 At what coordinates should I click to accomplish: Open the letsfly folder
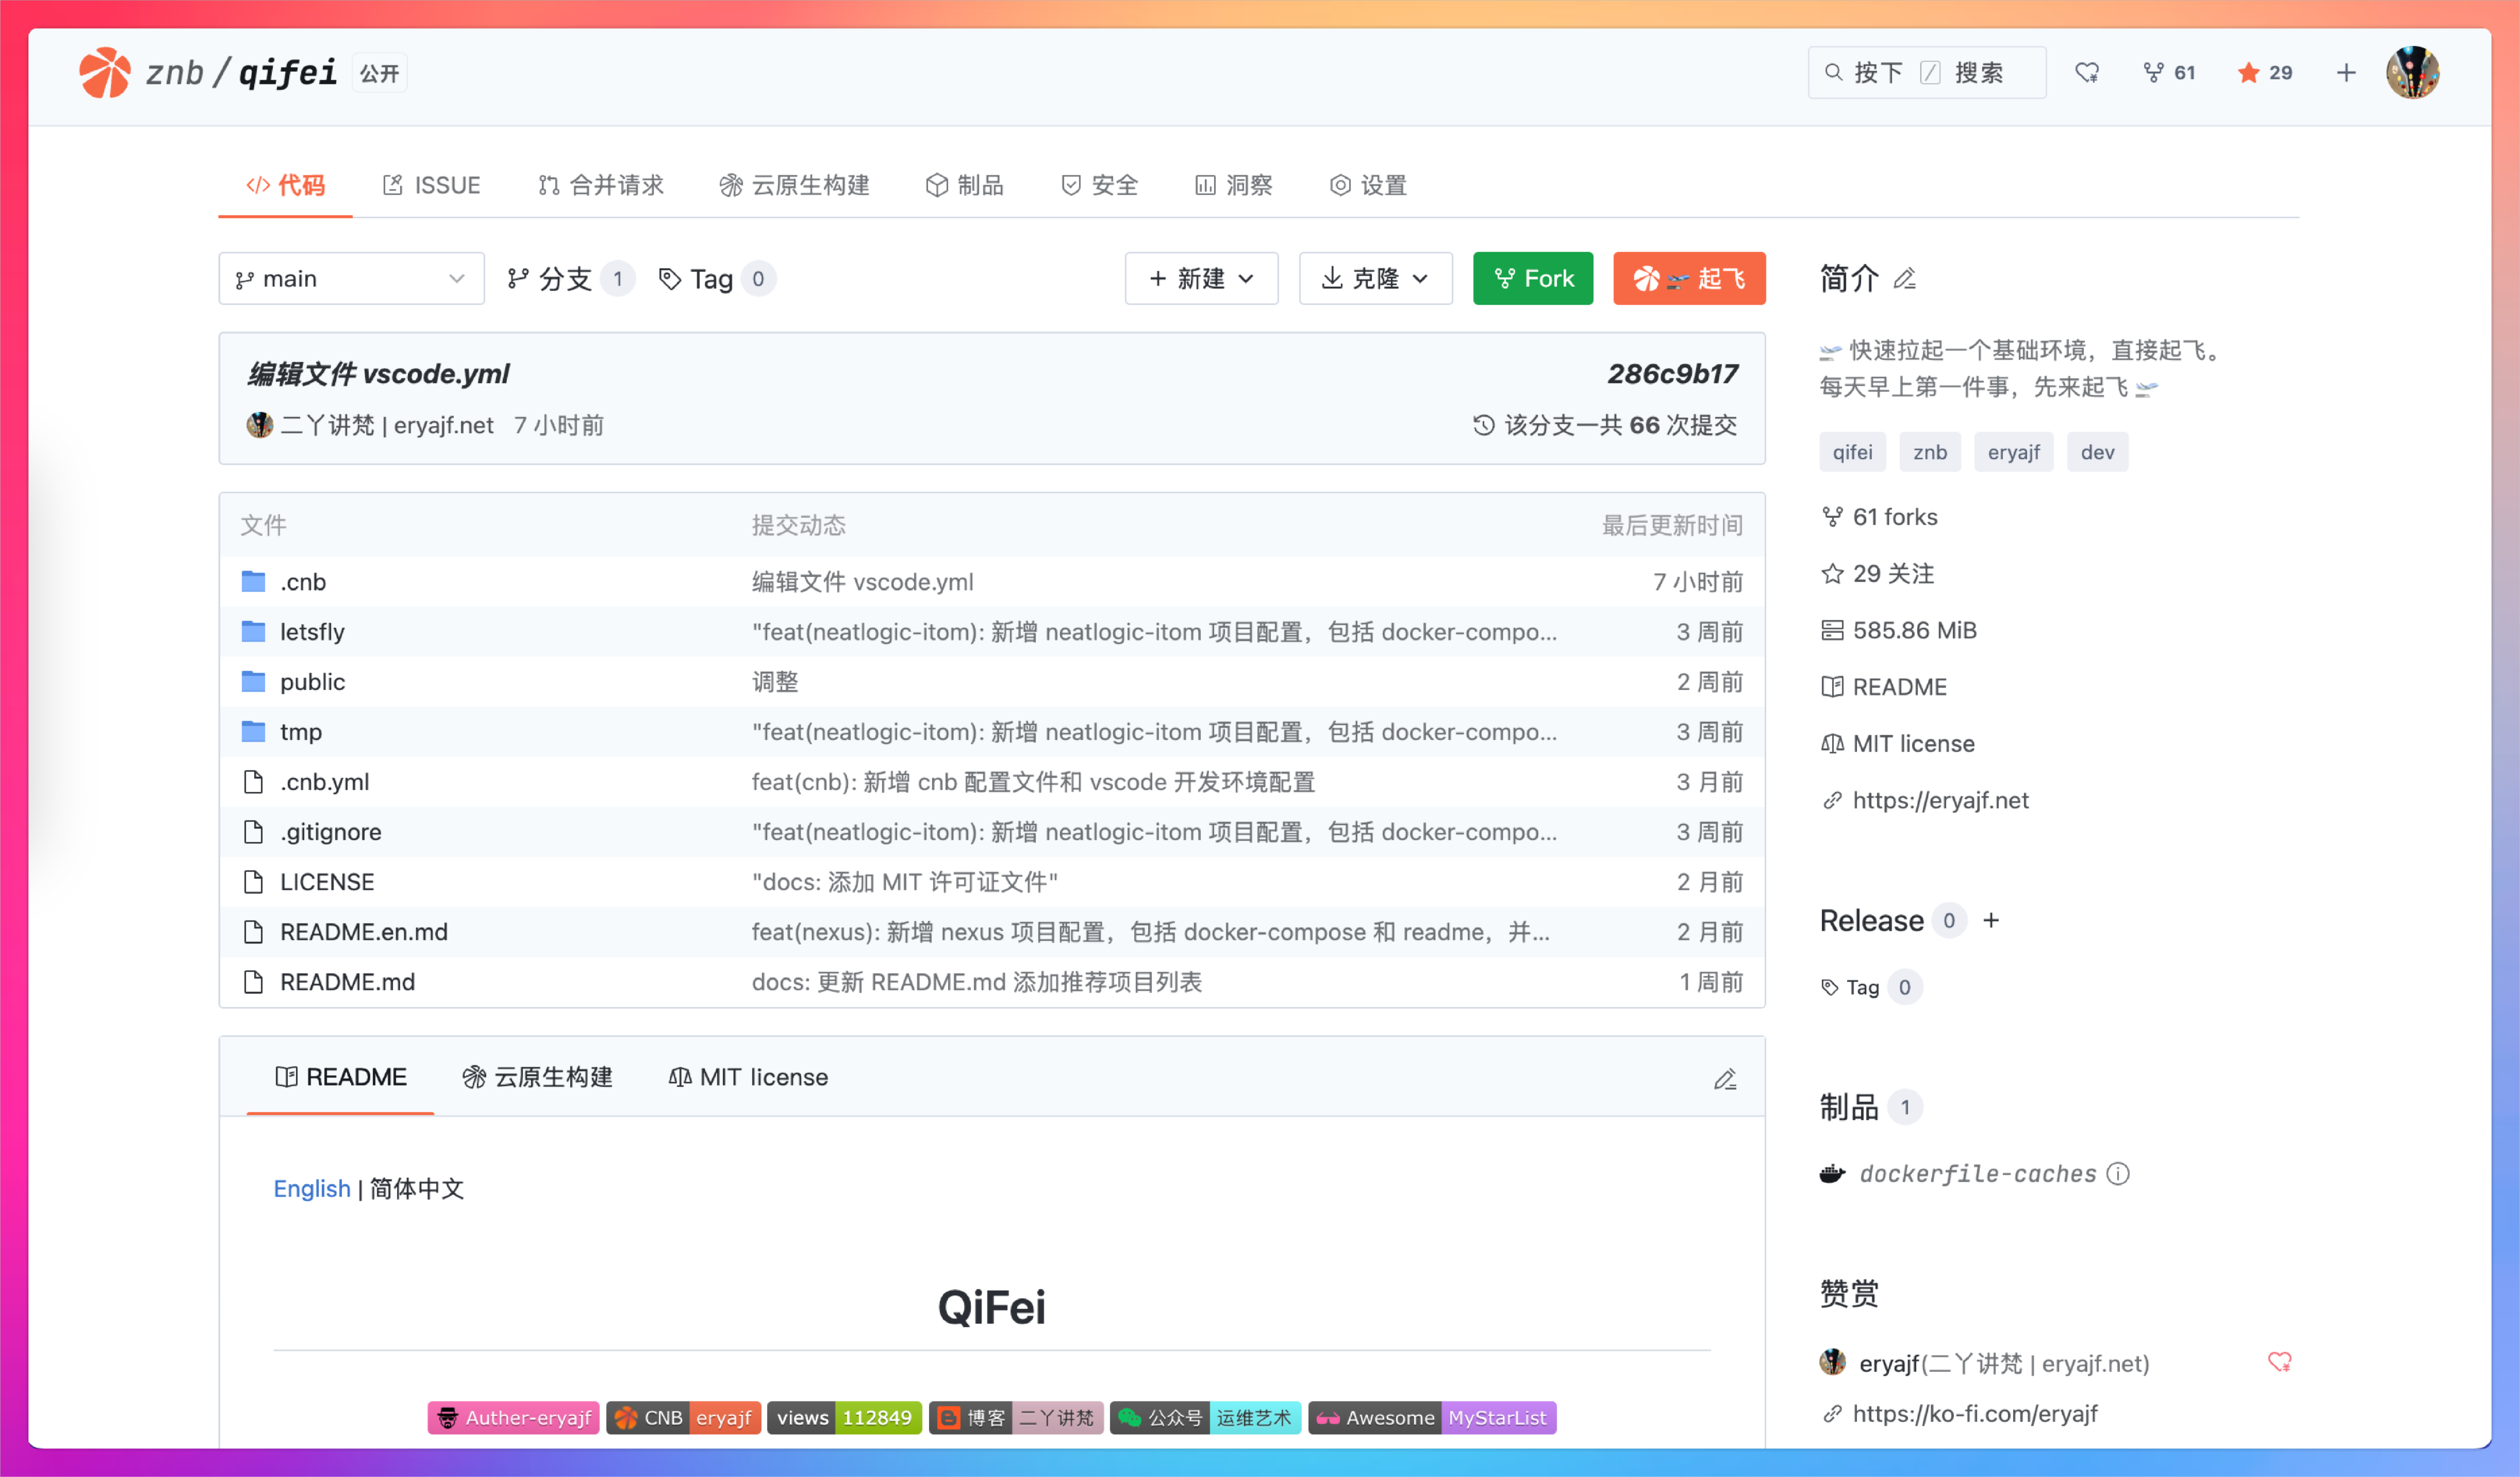click(312, 631)
